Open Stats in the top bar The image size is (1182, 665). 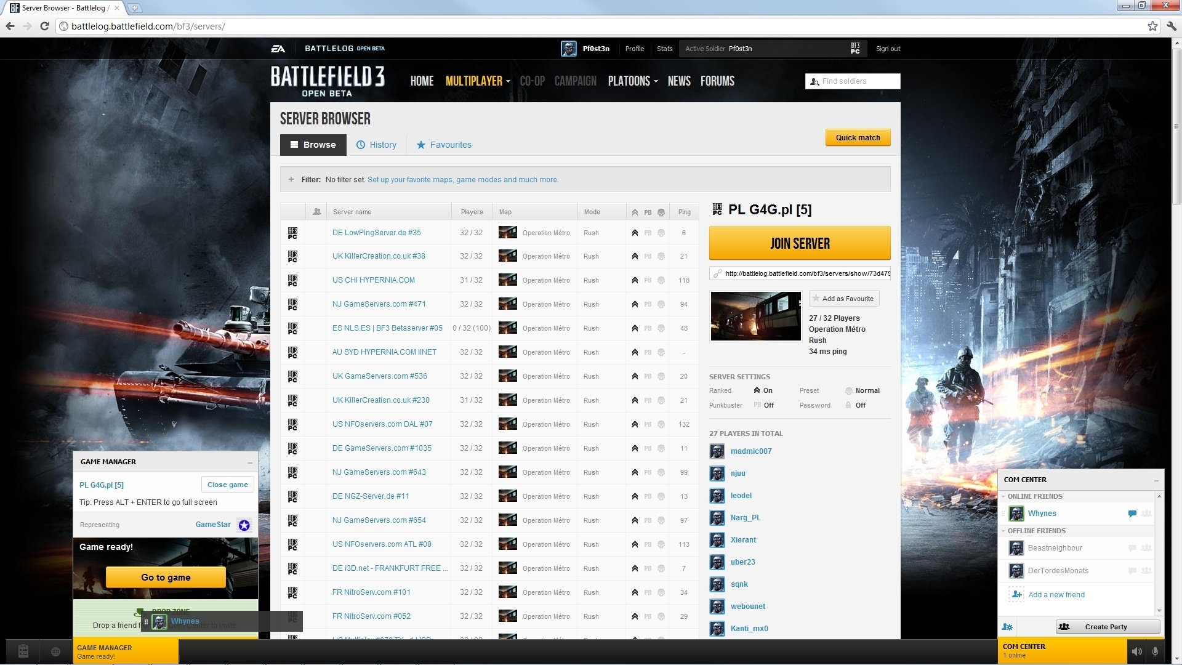pos(664,49)
